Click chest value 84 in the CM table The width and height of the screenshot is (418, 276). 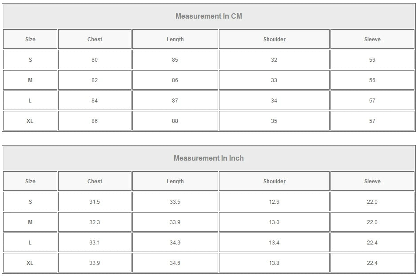[95, 101]
